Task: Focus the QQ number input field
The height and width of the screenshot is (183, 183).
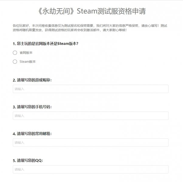Action: tap(91, 169)
